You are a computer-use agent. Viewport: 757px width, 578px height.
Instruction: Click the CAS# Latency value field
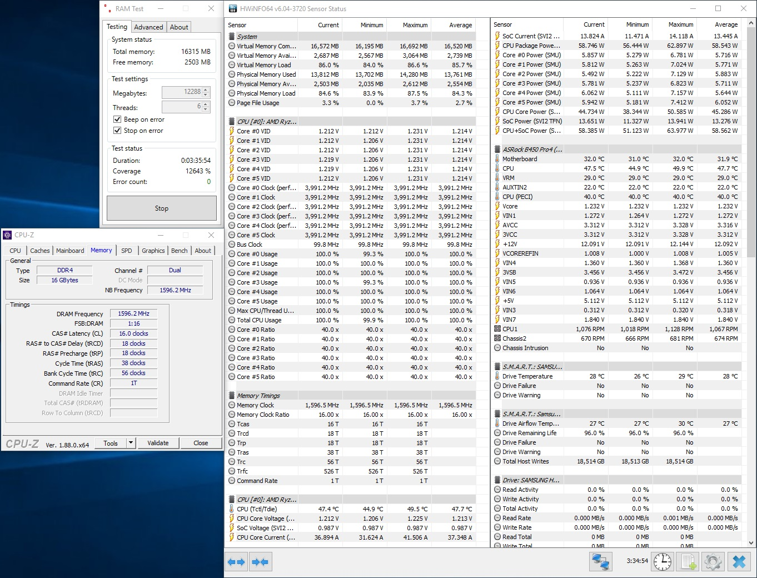tap(133, 333)
